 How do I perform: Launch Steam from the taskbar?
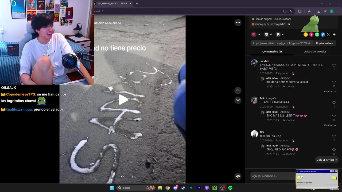coord(183,188)
